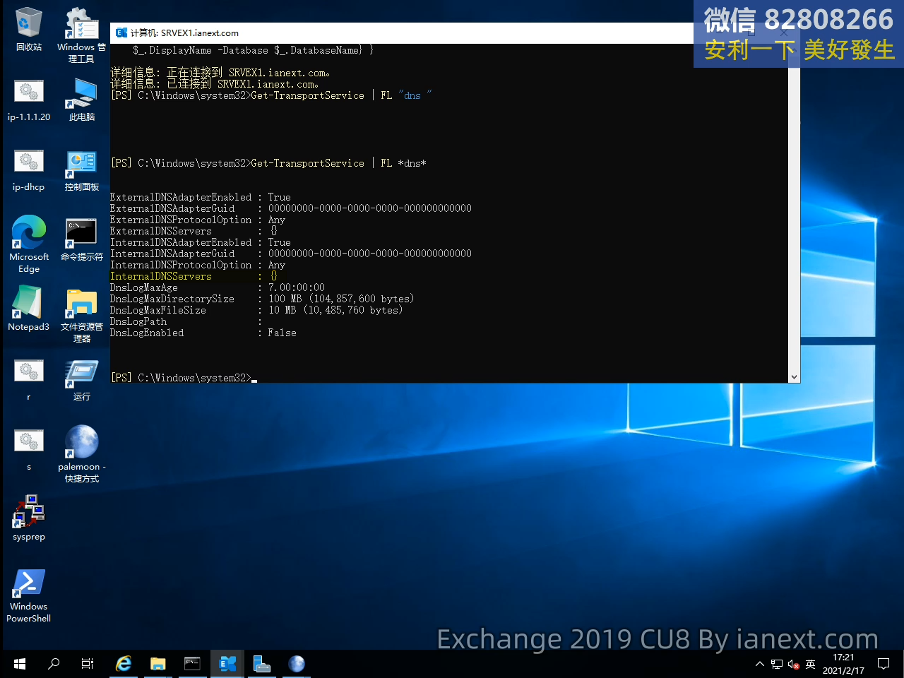This screenshot has width=904, height=678.
Task: Click the ExternalDNSAdapterEnabled output line
Action: point(201,197)
